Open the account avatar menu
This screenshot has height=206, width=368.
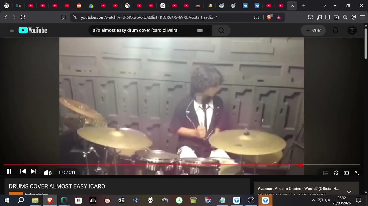[x=352, y=30]
